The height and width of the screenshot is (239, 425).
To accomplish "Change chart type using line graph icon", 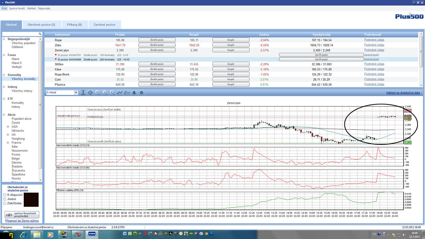I will coord(119,92).
